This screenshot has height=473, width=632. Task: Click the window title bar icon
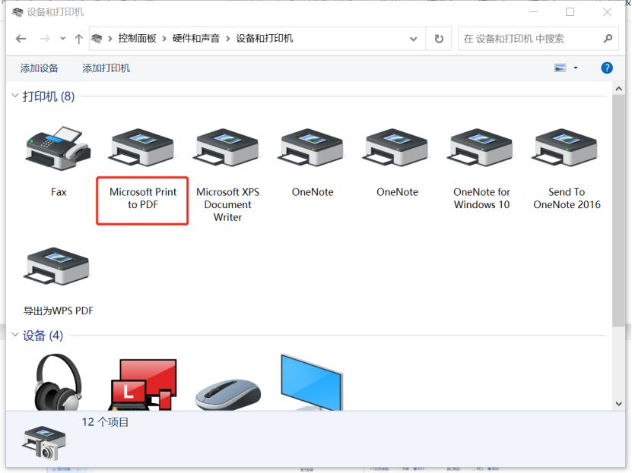tap(17, 12)
